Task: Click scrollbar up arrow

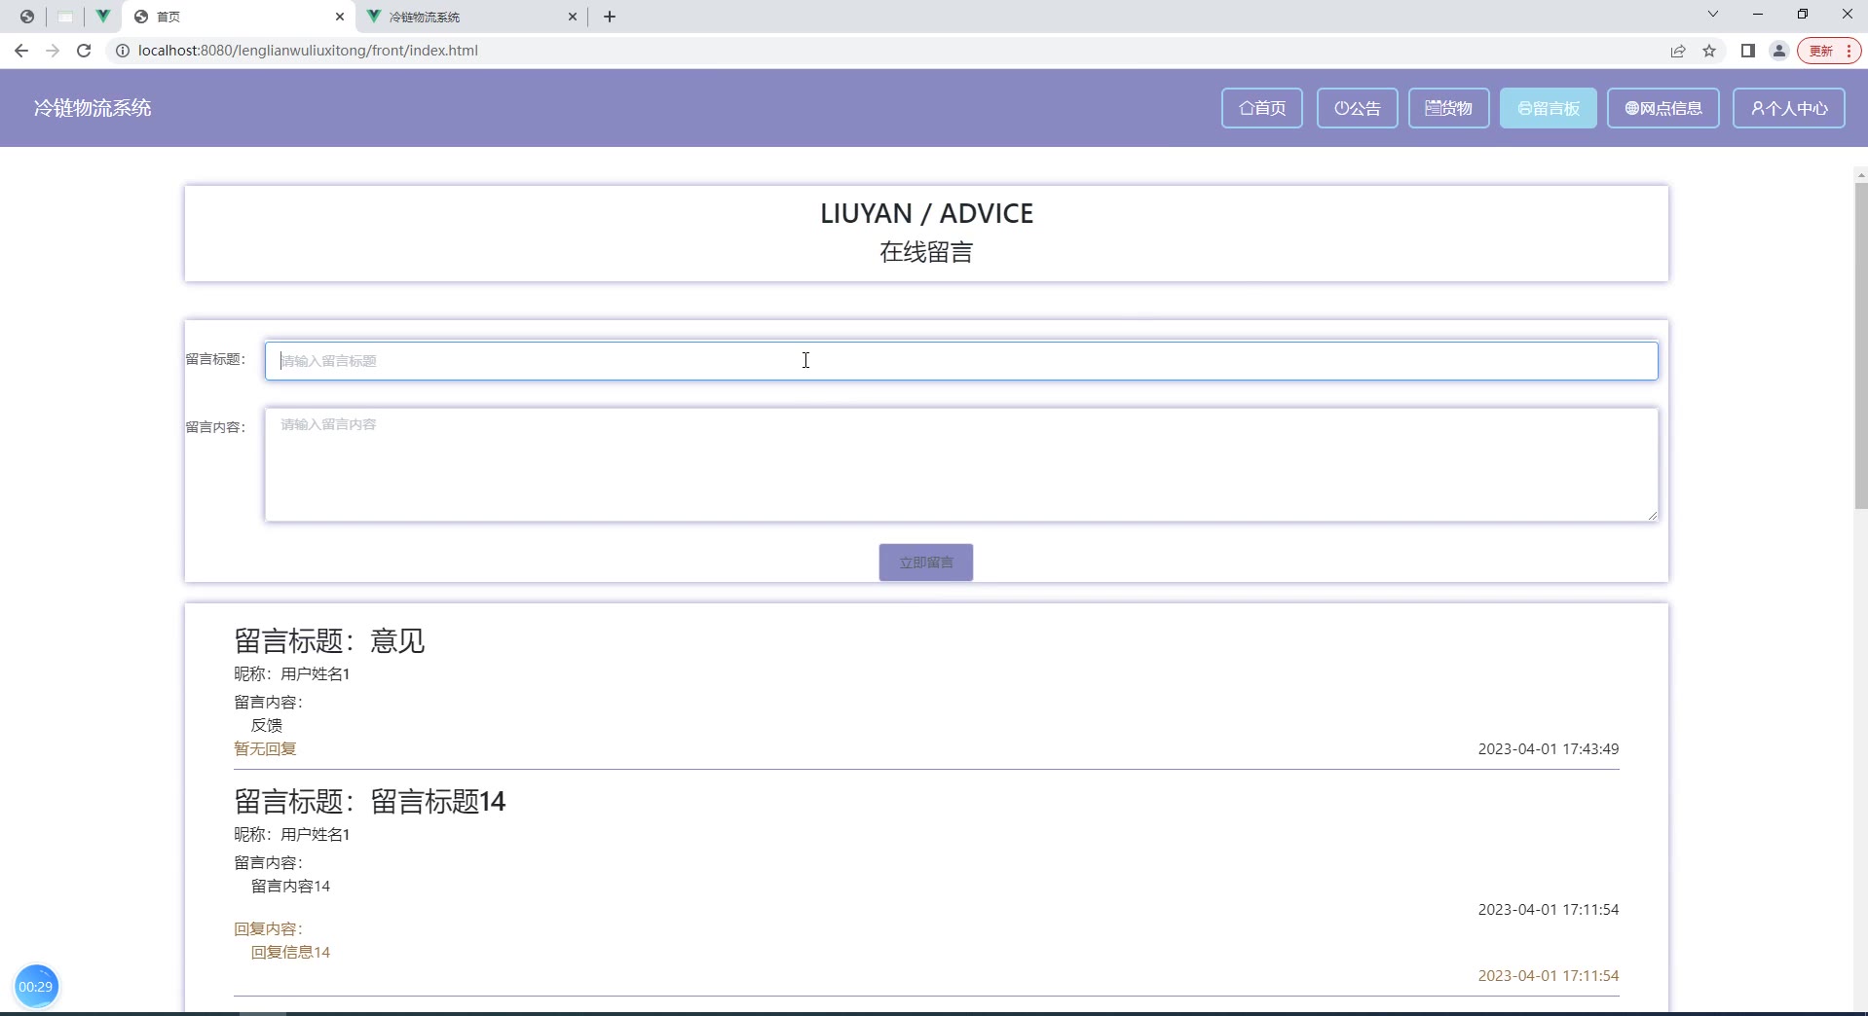Action: coord(1861,175)
